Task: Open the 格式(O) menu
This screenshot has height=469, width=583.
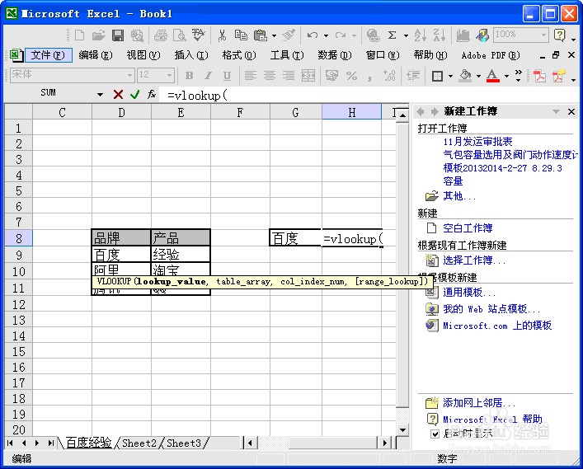Action: click(x=239, y=55)
